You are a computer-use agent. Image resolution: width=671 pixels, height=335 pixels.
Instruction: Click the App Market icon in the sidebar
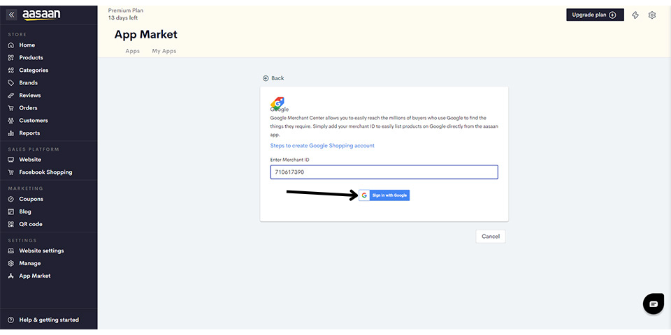11,276
